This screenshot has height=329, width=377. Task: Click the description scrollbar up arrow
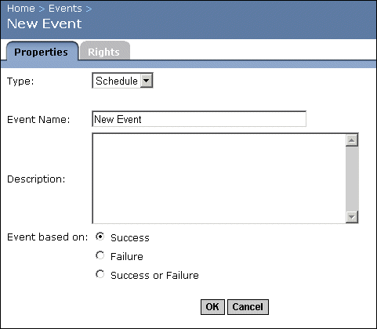tap(352, 140)
